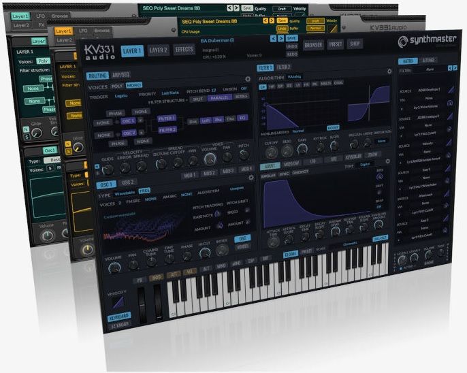Select Series filter structure
467x373 pixels.
241,96
